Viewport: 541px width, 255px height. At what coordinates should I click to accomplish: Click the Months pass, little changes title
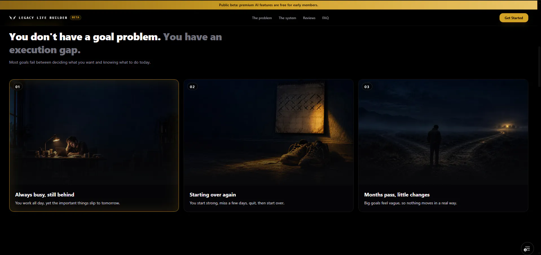397,195
